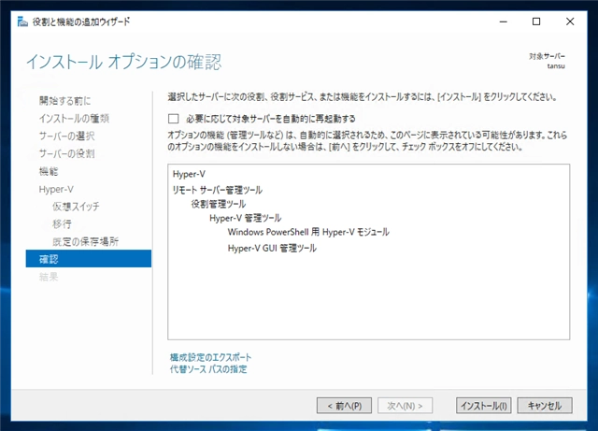
Task: Cancel the wizard with キャンセル button
Action: (x=545, y=406)
